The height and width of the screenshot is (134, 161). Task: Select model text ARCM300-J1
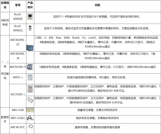click(x=18, y=67)
